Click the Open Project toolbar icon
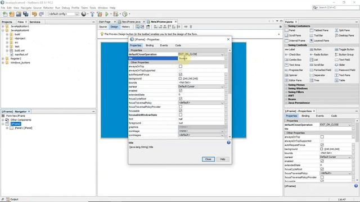This screenshot has height=202, width=360. 19,14
